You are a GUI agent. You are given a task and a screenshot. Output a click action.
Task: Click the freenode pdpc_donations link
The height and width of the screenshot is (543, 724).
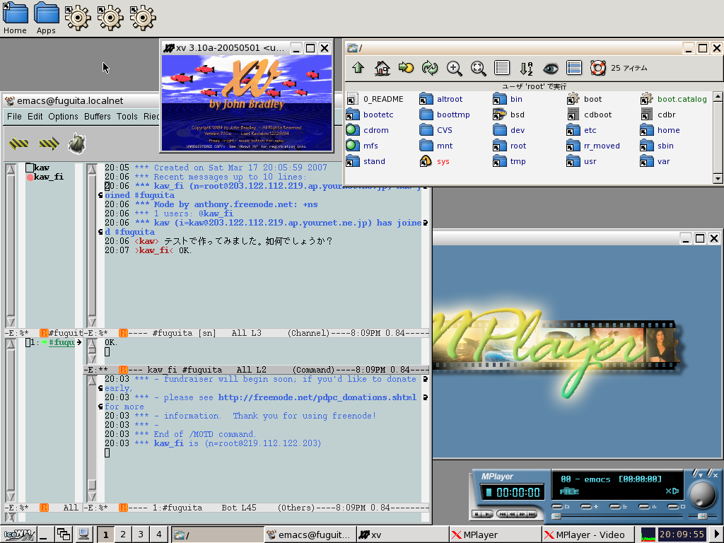point(317,397)
